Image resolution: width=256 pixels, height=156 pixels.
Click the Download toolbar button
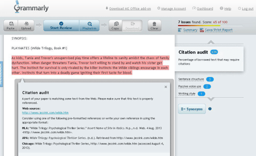pos(132,26)
